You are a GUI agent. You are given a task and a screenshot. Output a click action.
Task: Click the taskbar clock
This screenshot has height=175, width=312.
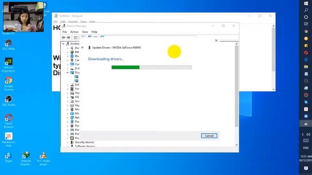[x=306, y=158]
